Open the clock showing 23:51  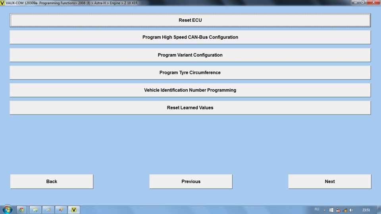(x=366, y=210)
